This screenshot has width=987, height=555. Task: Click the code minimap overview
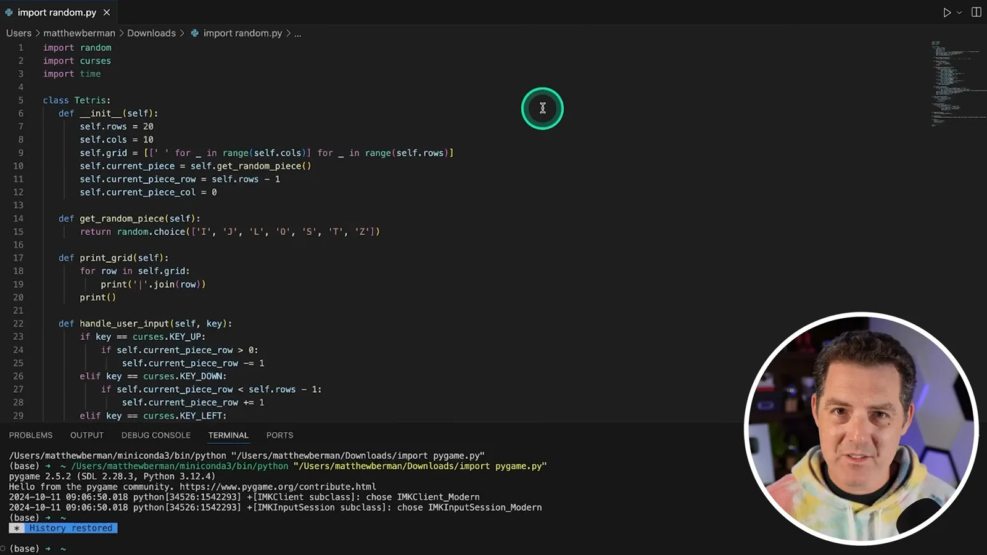click(957, 83)
